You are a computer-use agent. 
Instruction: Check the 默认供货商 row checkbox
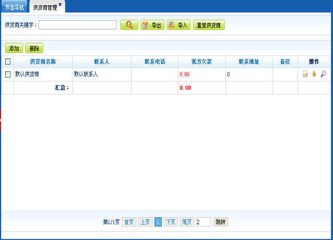click(7, 74)
